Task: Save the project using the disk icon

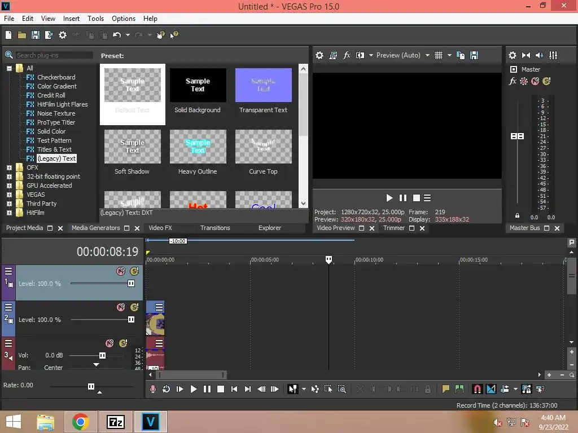Action: pyautogui.click(x=36, y=35)
